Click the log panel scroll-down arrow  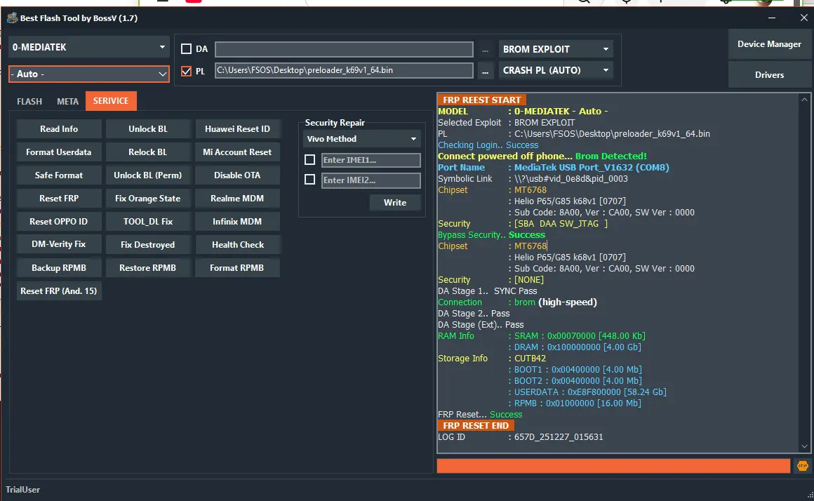(x=804, y=446)
